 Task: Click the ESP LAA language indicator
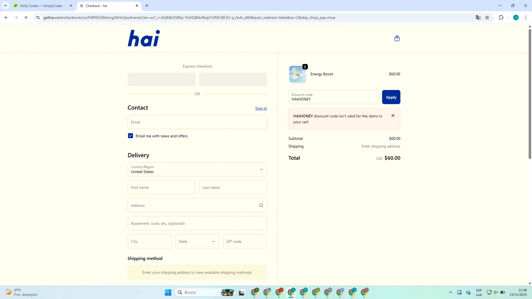[479, 292]
